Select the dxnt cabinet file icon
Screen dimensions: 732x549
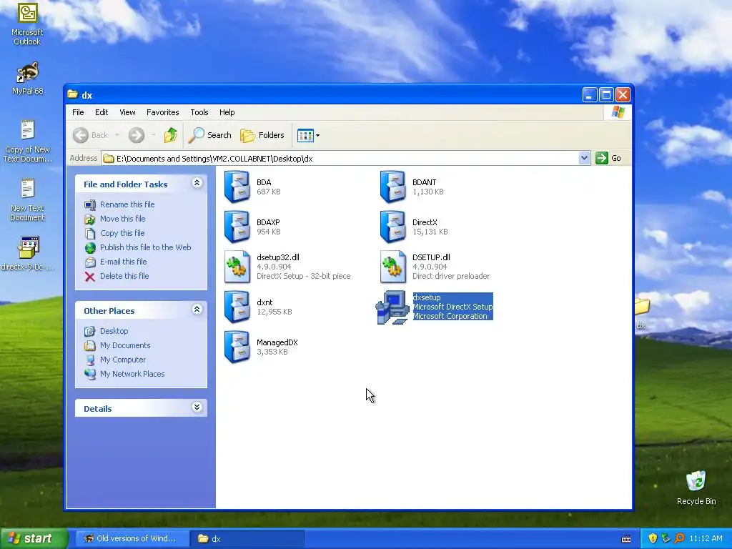click(x=237, y=307)
